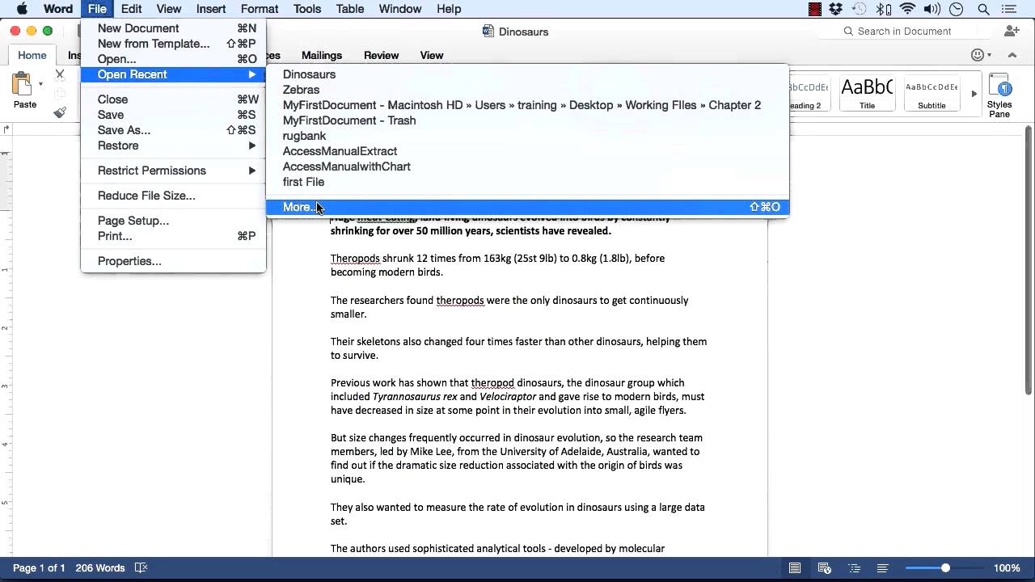This screenshot has height=582, width=1035.
Task: Choose Save As from File menu
Action: (173, 130)
